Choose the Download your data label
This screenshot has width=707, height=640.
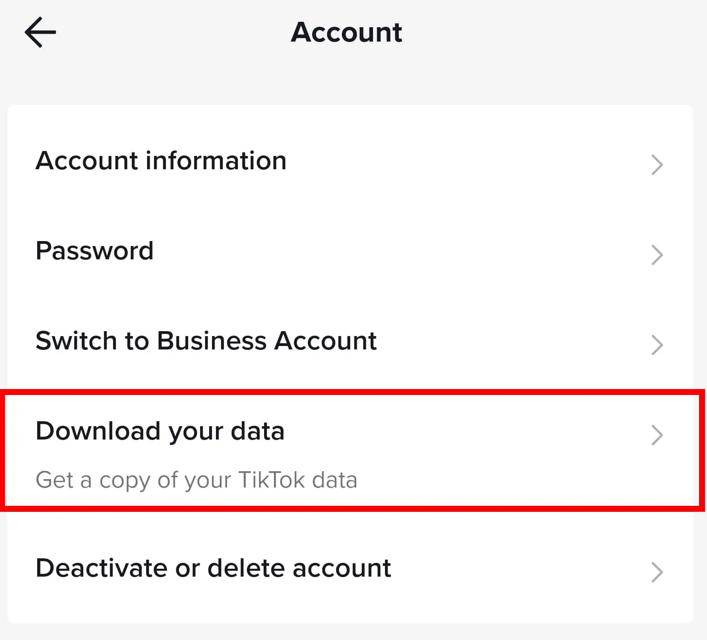point(160,431)
